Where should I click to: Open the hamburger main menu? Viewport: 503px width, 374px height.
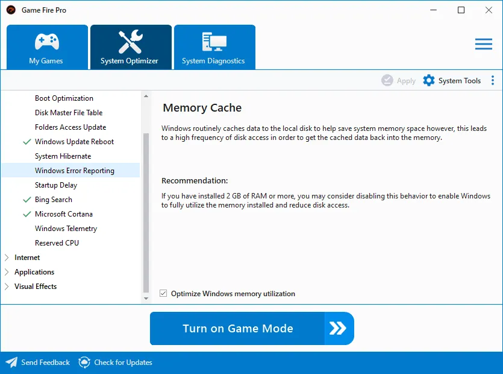(x=483, y=44)
